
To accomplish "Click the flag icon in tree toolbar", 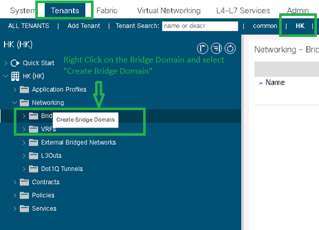I will pyautogui.click(x=202, y=49).
